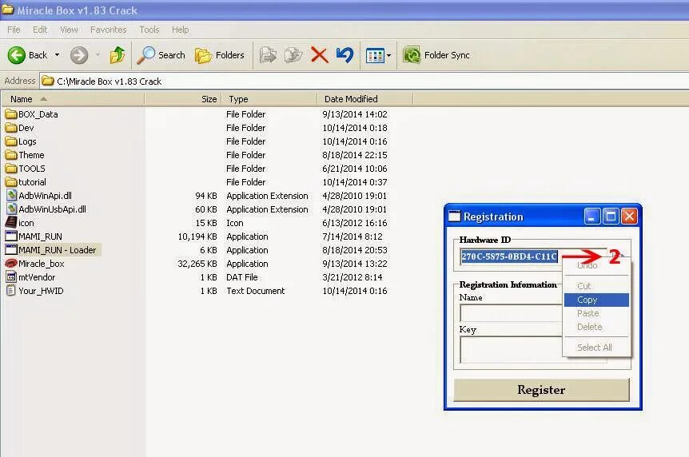
Task: Open the File menu
Action: pos(14,30)
